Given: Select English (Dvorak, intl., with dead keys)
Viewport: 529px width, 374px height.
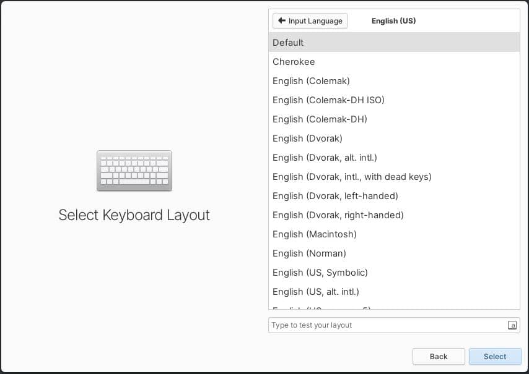Looking at the screenshot, I should (x=394, y=177).
